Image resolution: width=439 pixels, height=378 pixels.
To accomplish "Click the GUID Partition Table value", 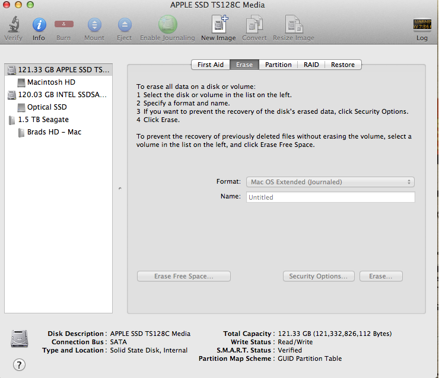I will 310,358.
